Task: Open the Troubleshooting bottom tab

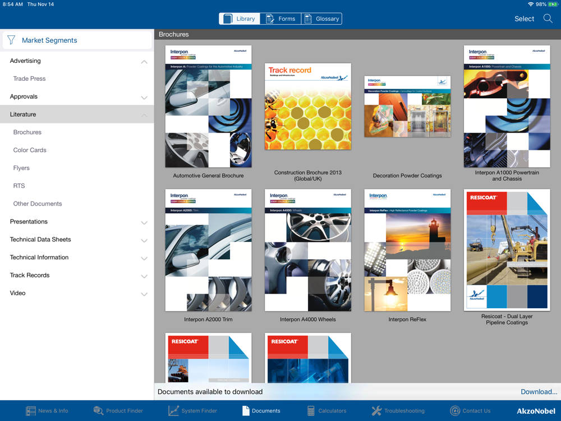Action: 398,411
